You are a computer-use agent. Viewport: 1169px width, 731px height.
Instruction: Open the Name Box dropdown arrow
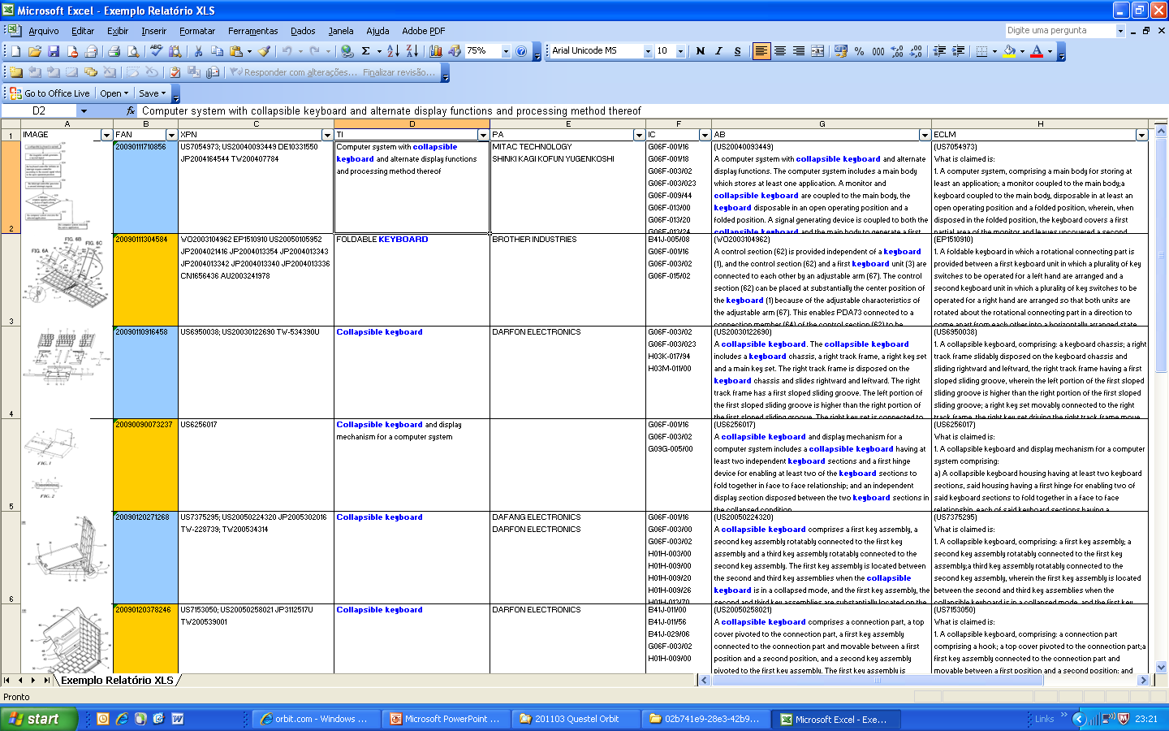[x=84, y=110]
